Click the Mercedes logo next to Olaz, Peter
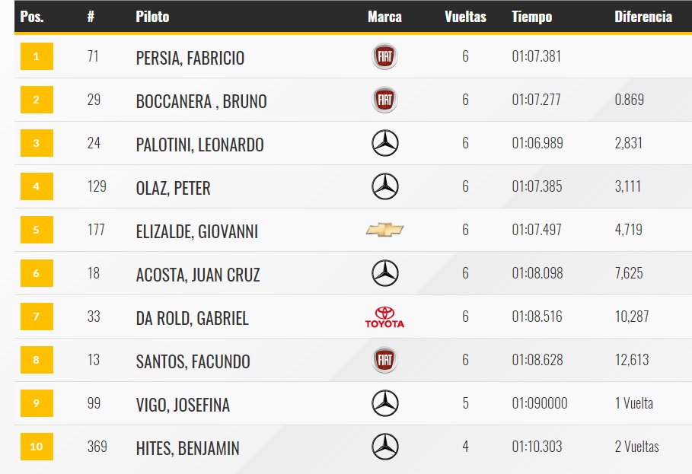 point(385,186)
